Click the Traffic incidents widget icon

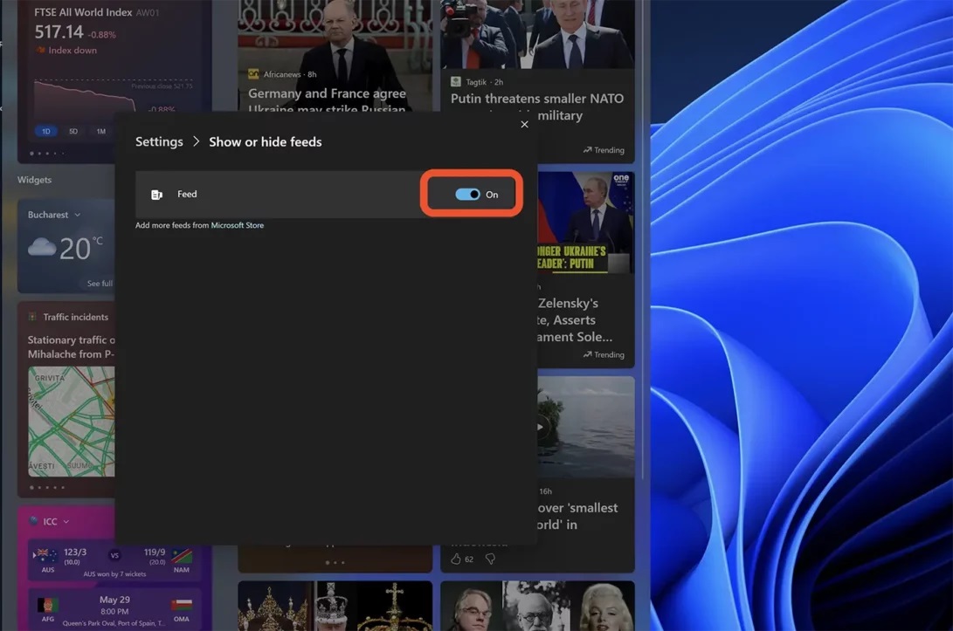coord(33,317)
